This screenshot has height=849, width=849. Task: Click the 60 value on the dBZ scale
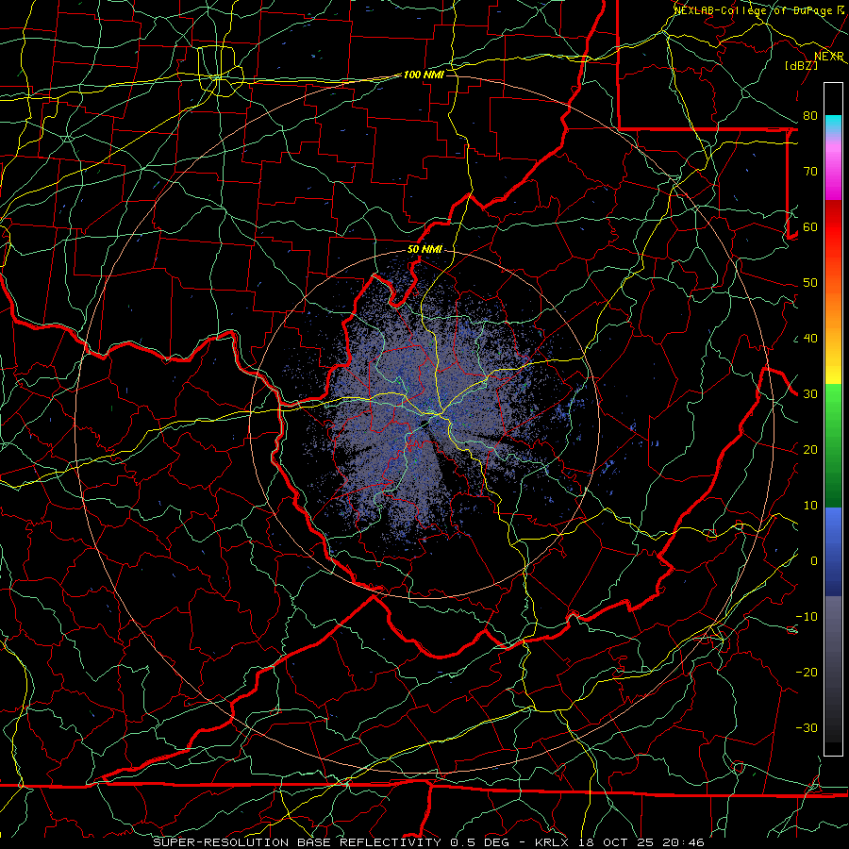(x=810, y=227)
